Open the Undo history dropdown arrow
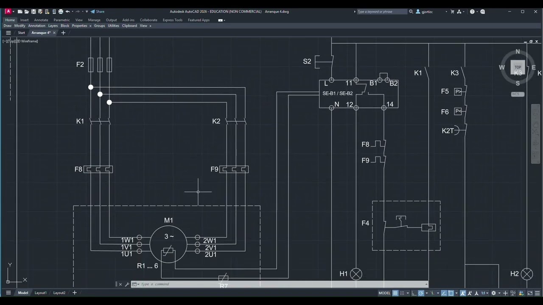 point(72,11)
